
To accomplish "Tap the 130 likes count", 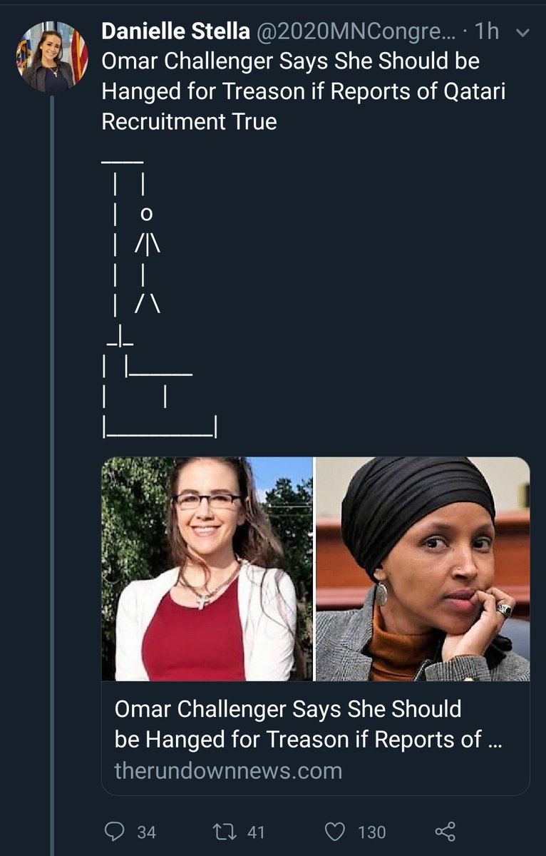I will click(x=371, y=832).
